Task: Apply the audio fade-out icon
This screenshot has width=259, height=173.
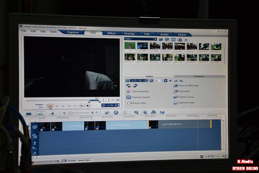Action: tap(181, 81)
